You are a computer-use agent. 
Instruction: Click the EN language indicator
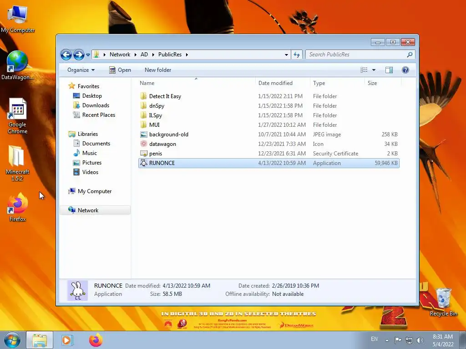tap(374, 339)
